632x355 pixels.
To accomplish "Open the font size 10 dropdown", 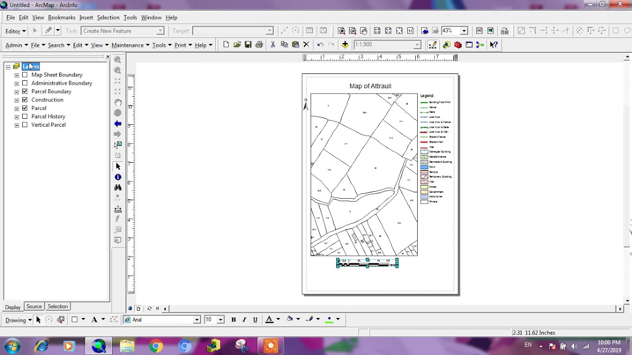I will [x=221, y=319].
